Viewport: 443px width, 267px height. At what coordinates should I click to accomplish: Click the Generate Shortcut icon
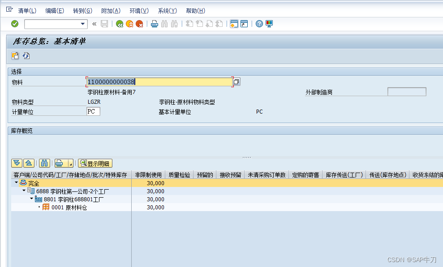click(x=244, y=24)
